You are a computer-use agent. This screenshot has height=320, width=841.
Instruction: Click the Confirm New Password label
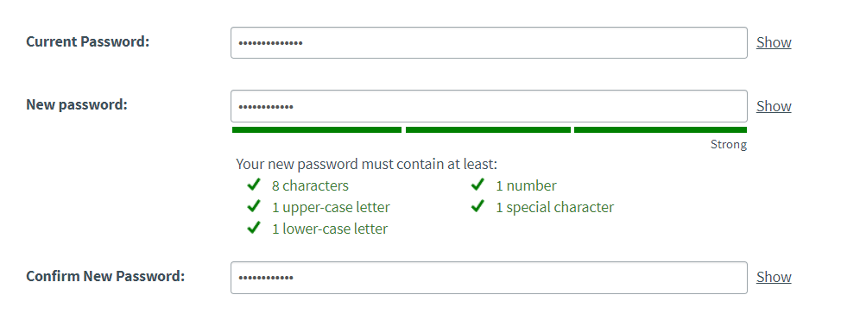pyautogui.click(x=105, y=277)
